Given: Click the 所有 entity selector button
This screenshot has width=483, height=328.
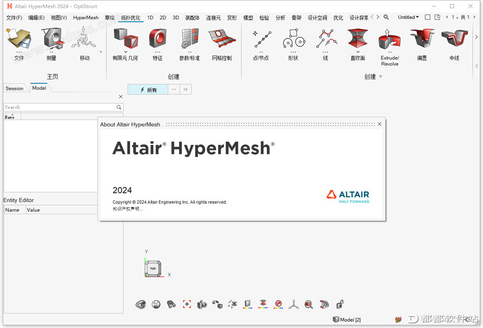Looking at the screenshot, I should tap(148, 90).
